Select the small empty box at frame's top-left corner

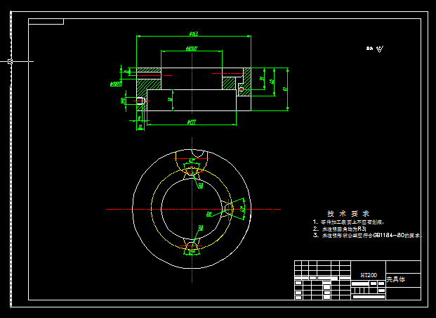pos(46,22)
